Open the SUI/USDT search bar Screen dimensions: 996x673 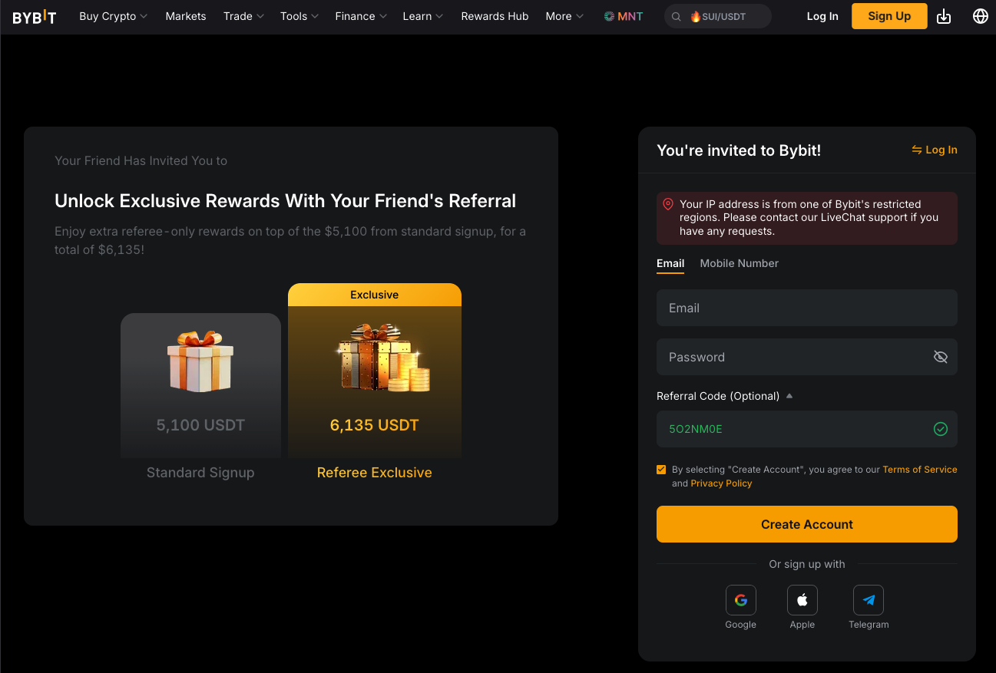(717, 15)
